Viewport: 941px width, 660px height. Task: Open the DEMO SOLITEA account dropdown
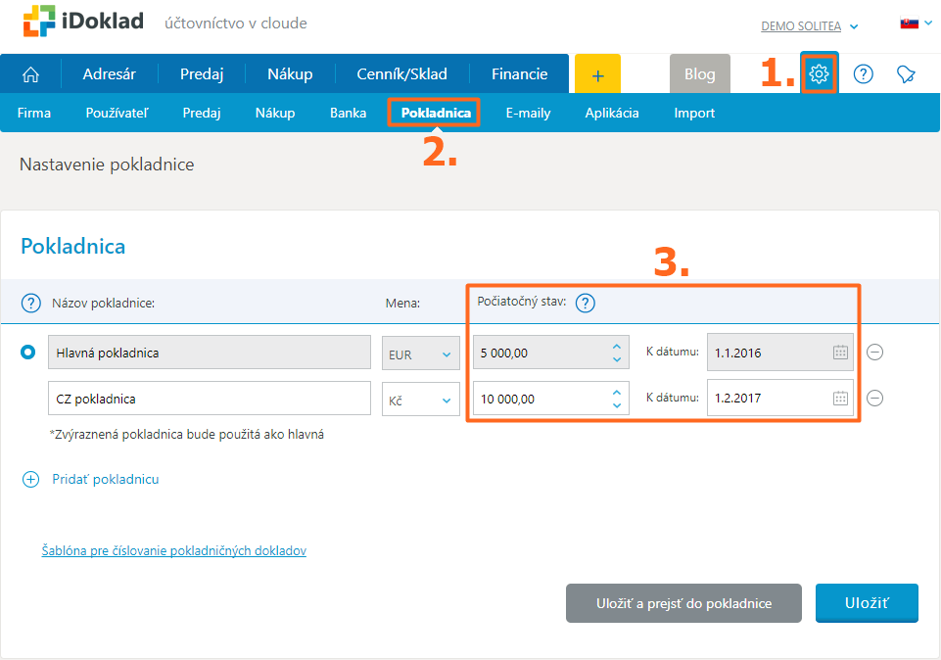coord(809,26)
